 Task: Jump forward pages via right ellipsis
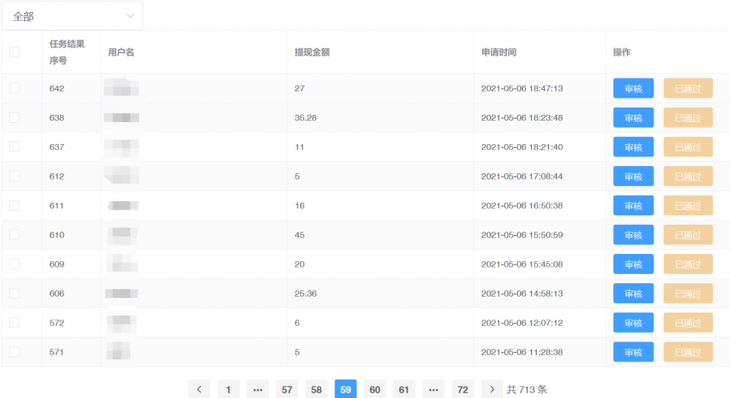coord(433,389)
